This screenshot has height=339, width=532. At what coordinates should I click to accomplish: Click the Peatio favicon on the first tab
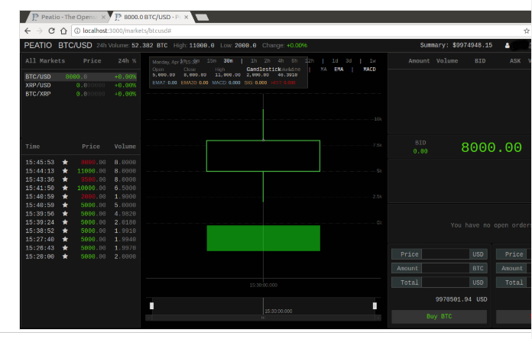click(x=35, y=17)
